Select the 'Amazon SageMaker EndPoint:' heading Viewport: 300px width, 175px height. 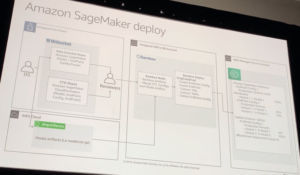251,85
